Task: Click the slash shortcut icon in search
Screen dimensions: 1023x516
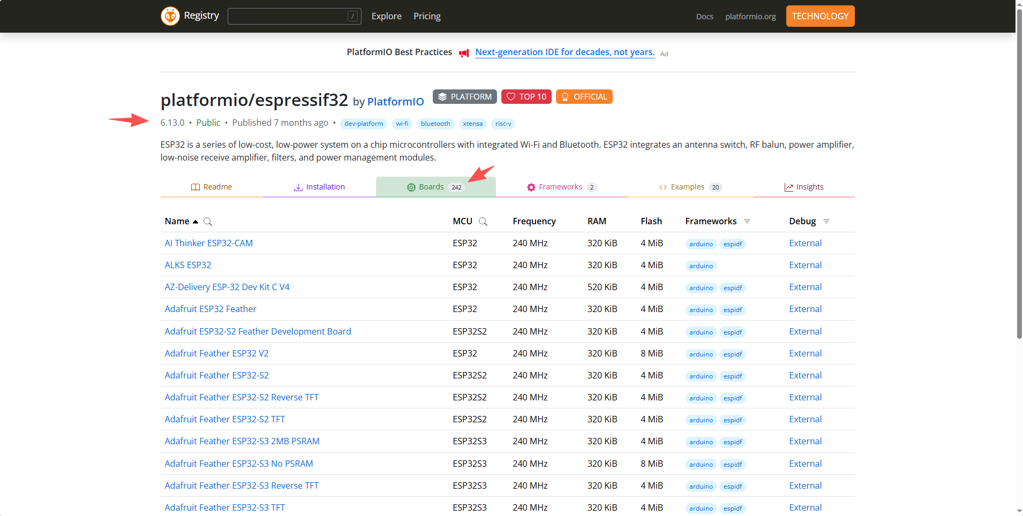Action: [x=352, y=17]
